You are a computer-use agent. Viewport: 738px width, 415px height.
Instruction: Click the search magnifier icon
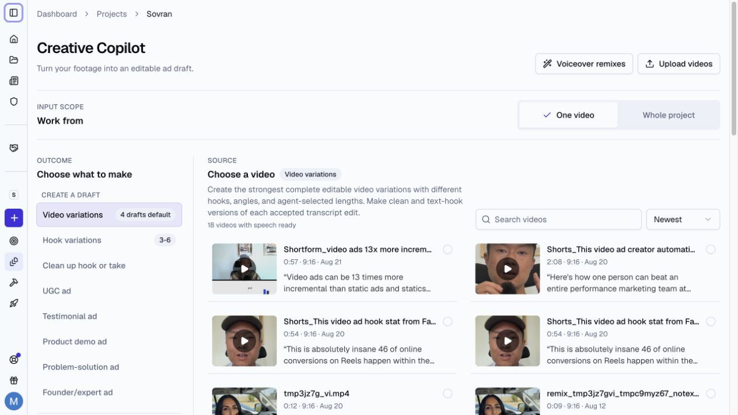pos(486,220)
